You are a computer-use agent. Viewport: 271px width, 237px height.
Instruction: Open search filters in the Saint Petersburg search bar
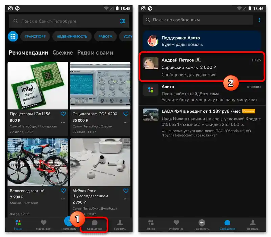tap(123, 21)
